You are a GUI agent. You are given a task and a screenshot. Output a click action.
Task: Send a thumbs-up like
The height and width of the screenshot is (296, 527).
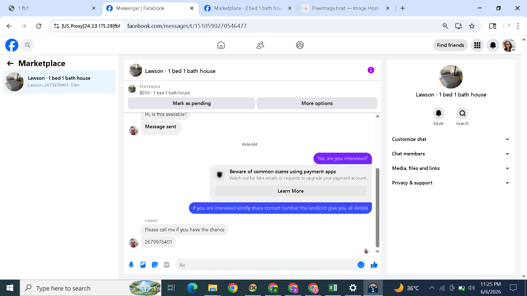click(374, 265)
